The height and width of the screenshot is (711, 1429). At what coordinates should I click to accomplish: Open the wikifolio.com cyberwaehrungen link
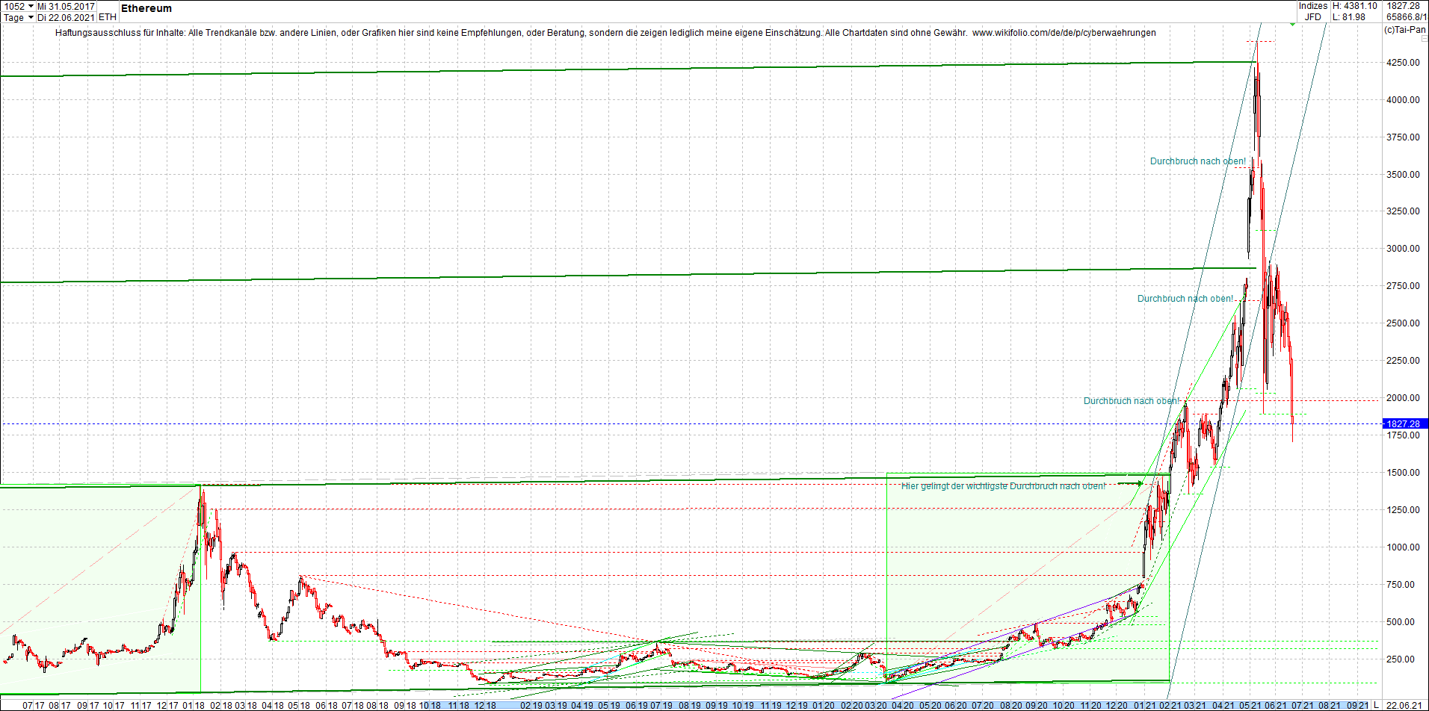click(1073, 33)
